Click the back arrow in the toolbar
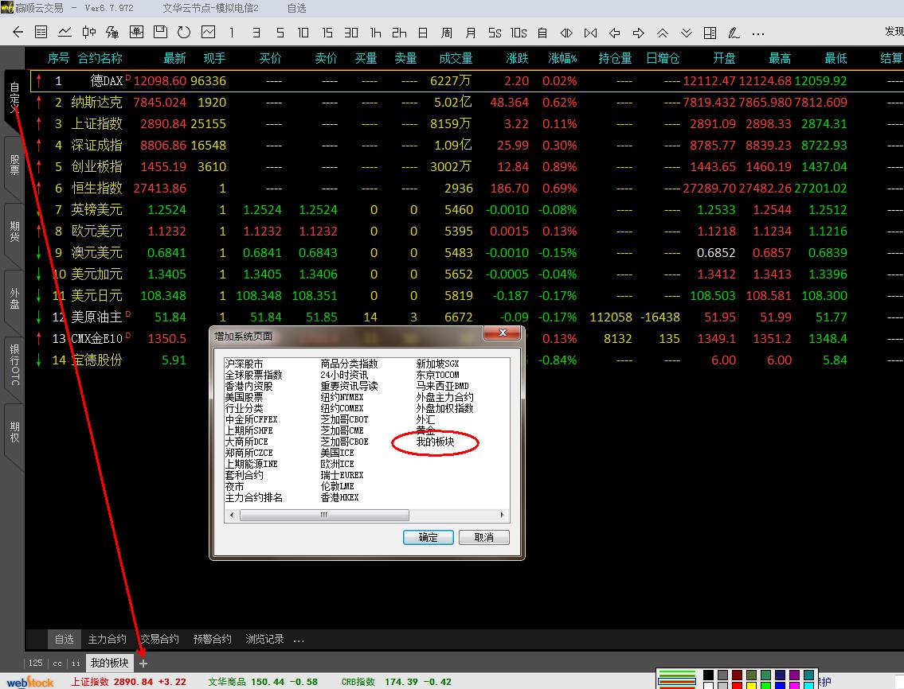 (x=18, y=33)
